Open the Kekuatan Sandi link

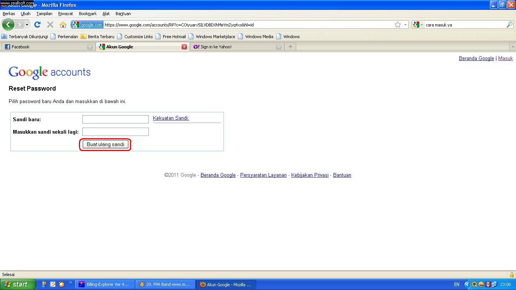pos(171,118)
